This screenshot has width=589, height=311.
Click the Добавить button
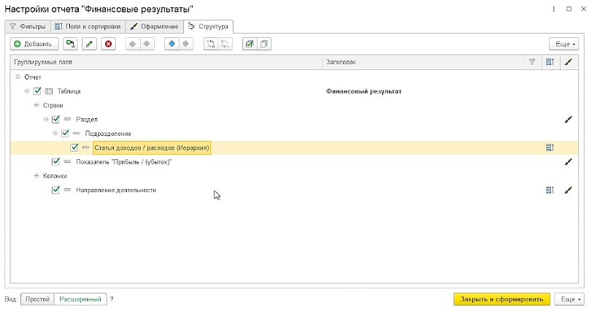click(x=34, y=44)
